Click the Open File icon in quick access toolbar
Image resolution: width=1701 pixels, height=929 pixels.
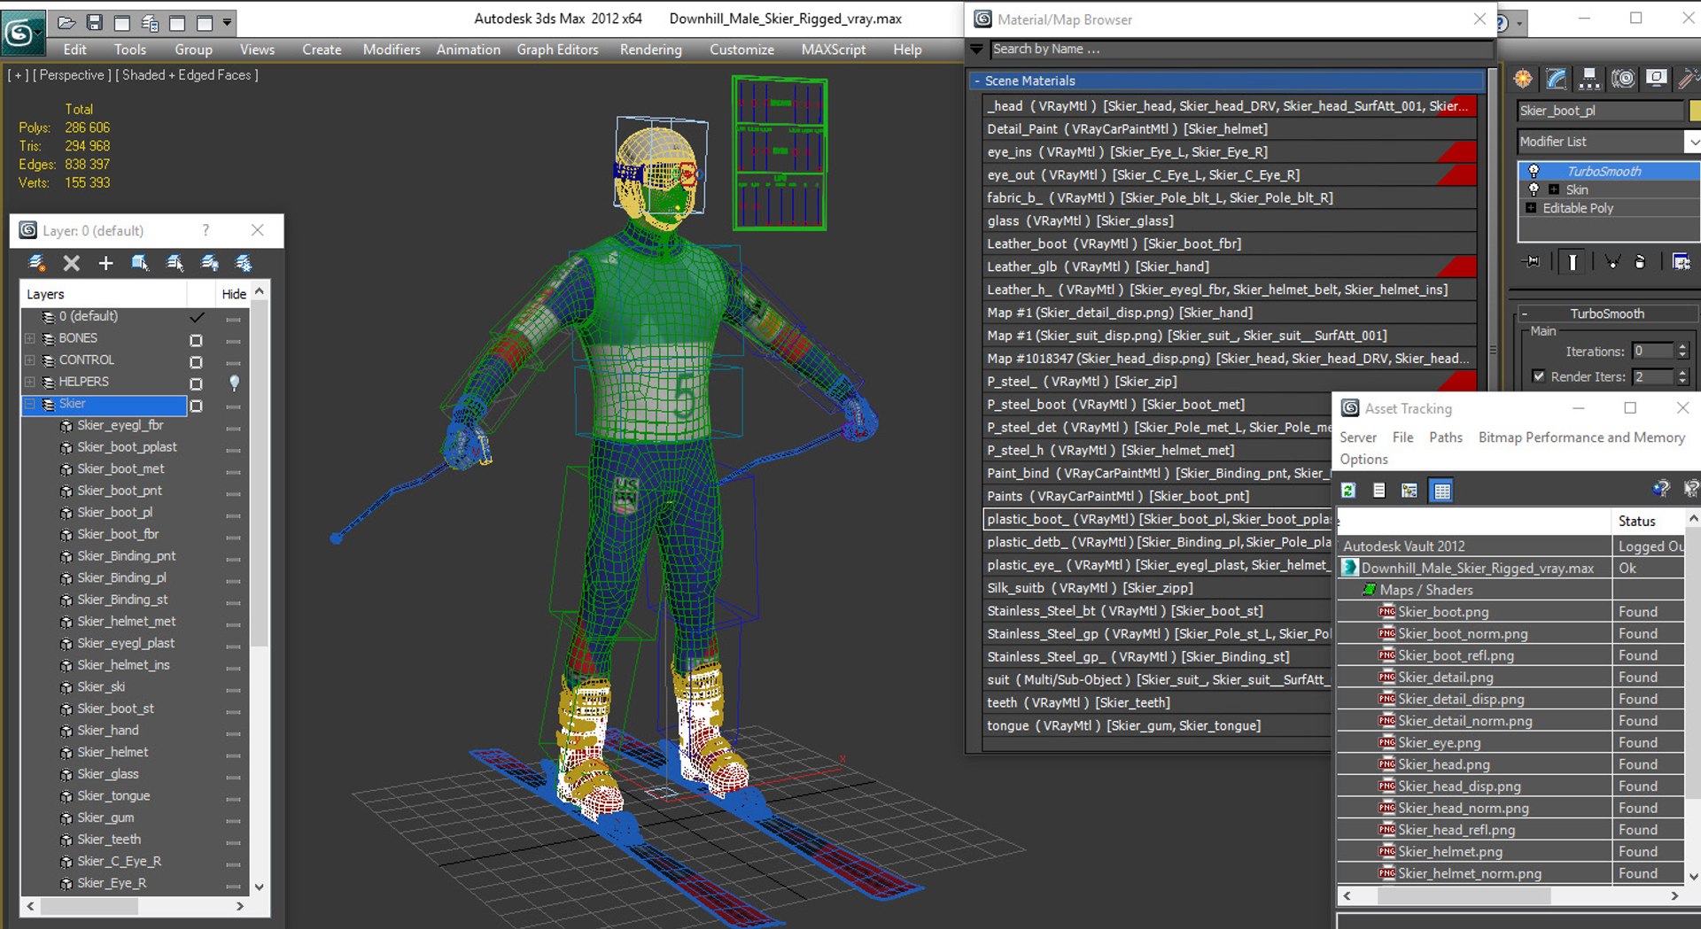pos(66,22)
